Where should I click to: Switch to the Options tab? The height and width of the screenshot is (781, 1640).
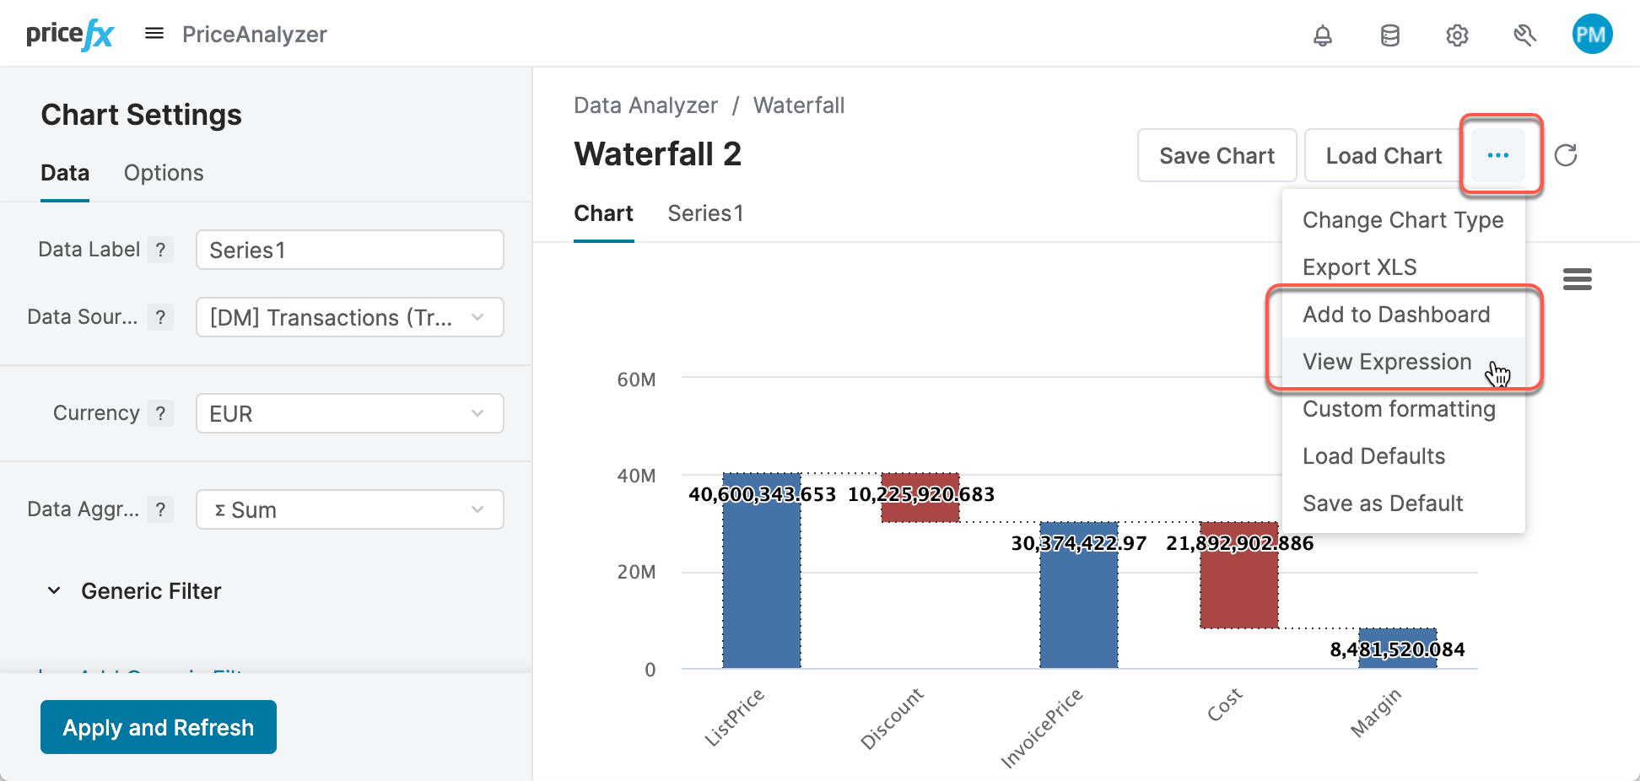point(164,173)
